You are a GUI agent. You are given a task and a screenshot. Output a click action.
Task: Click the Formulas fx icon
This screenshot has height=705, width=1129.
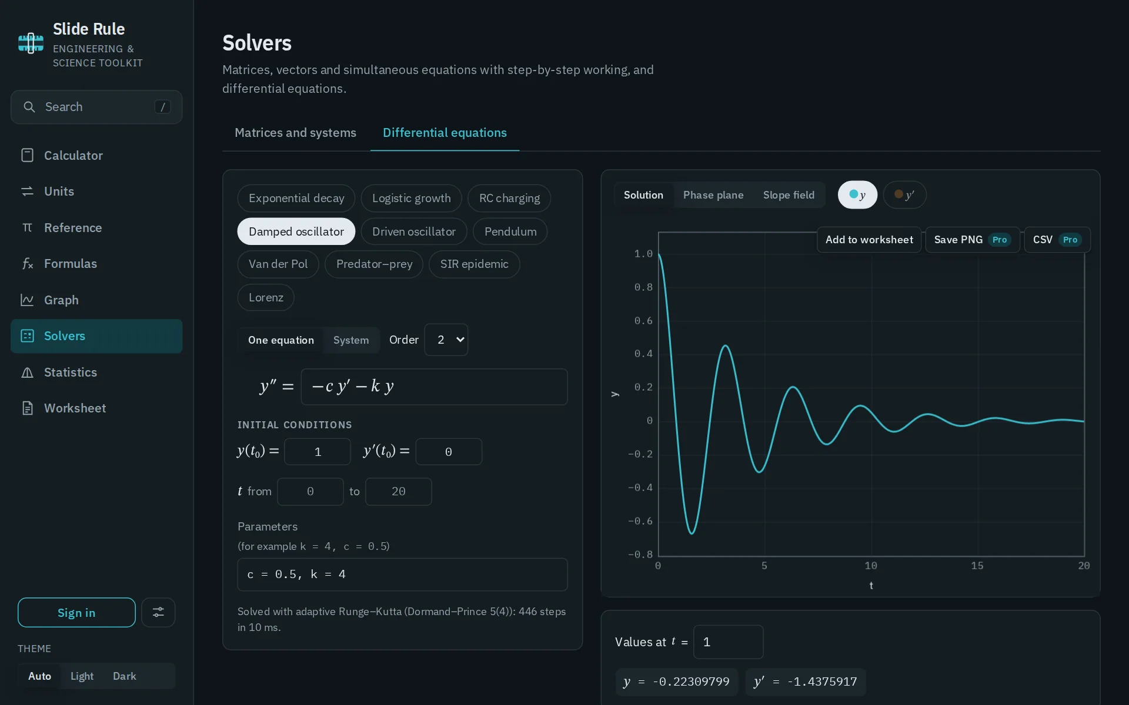[x=27, y=264]
